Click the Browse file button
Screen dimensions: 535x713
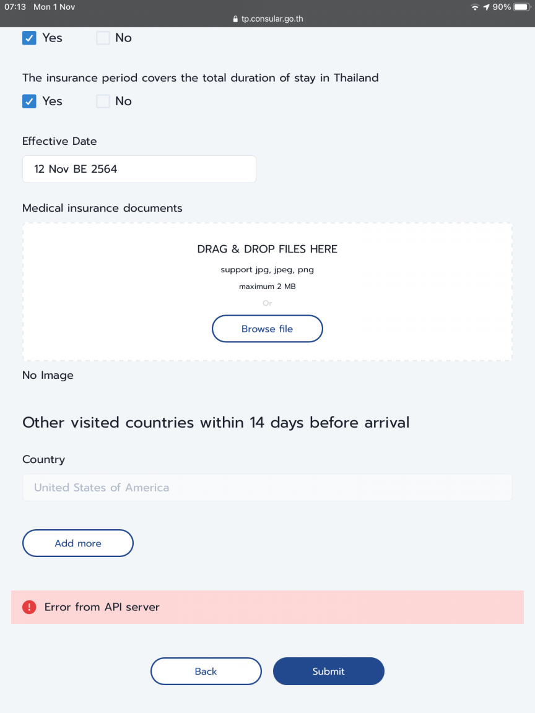click(x=267, y=329)
